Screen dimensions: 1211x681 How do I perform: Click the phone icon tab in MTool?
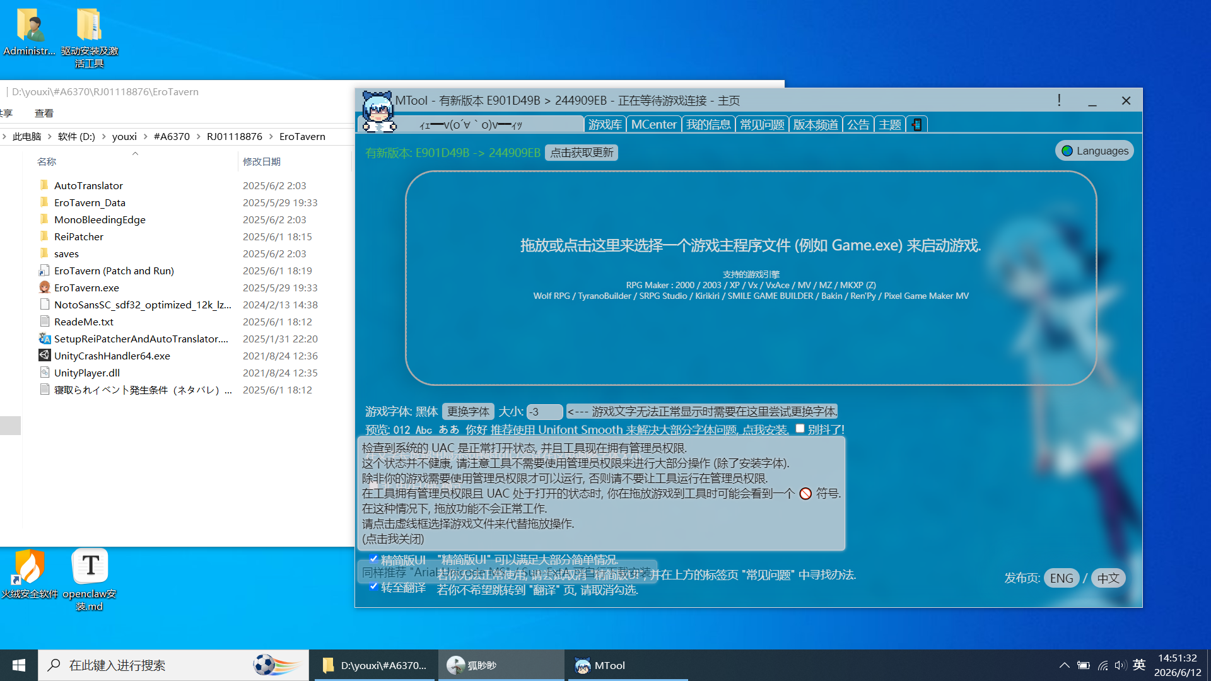coord(917,125)
